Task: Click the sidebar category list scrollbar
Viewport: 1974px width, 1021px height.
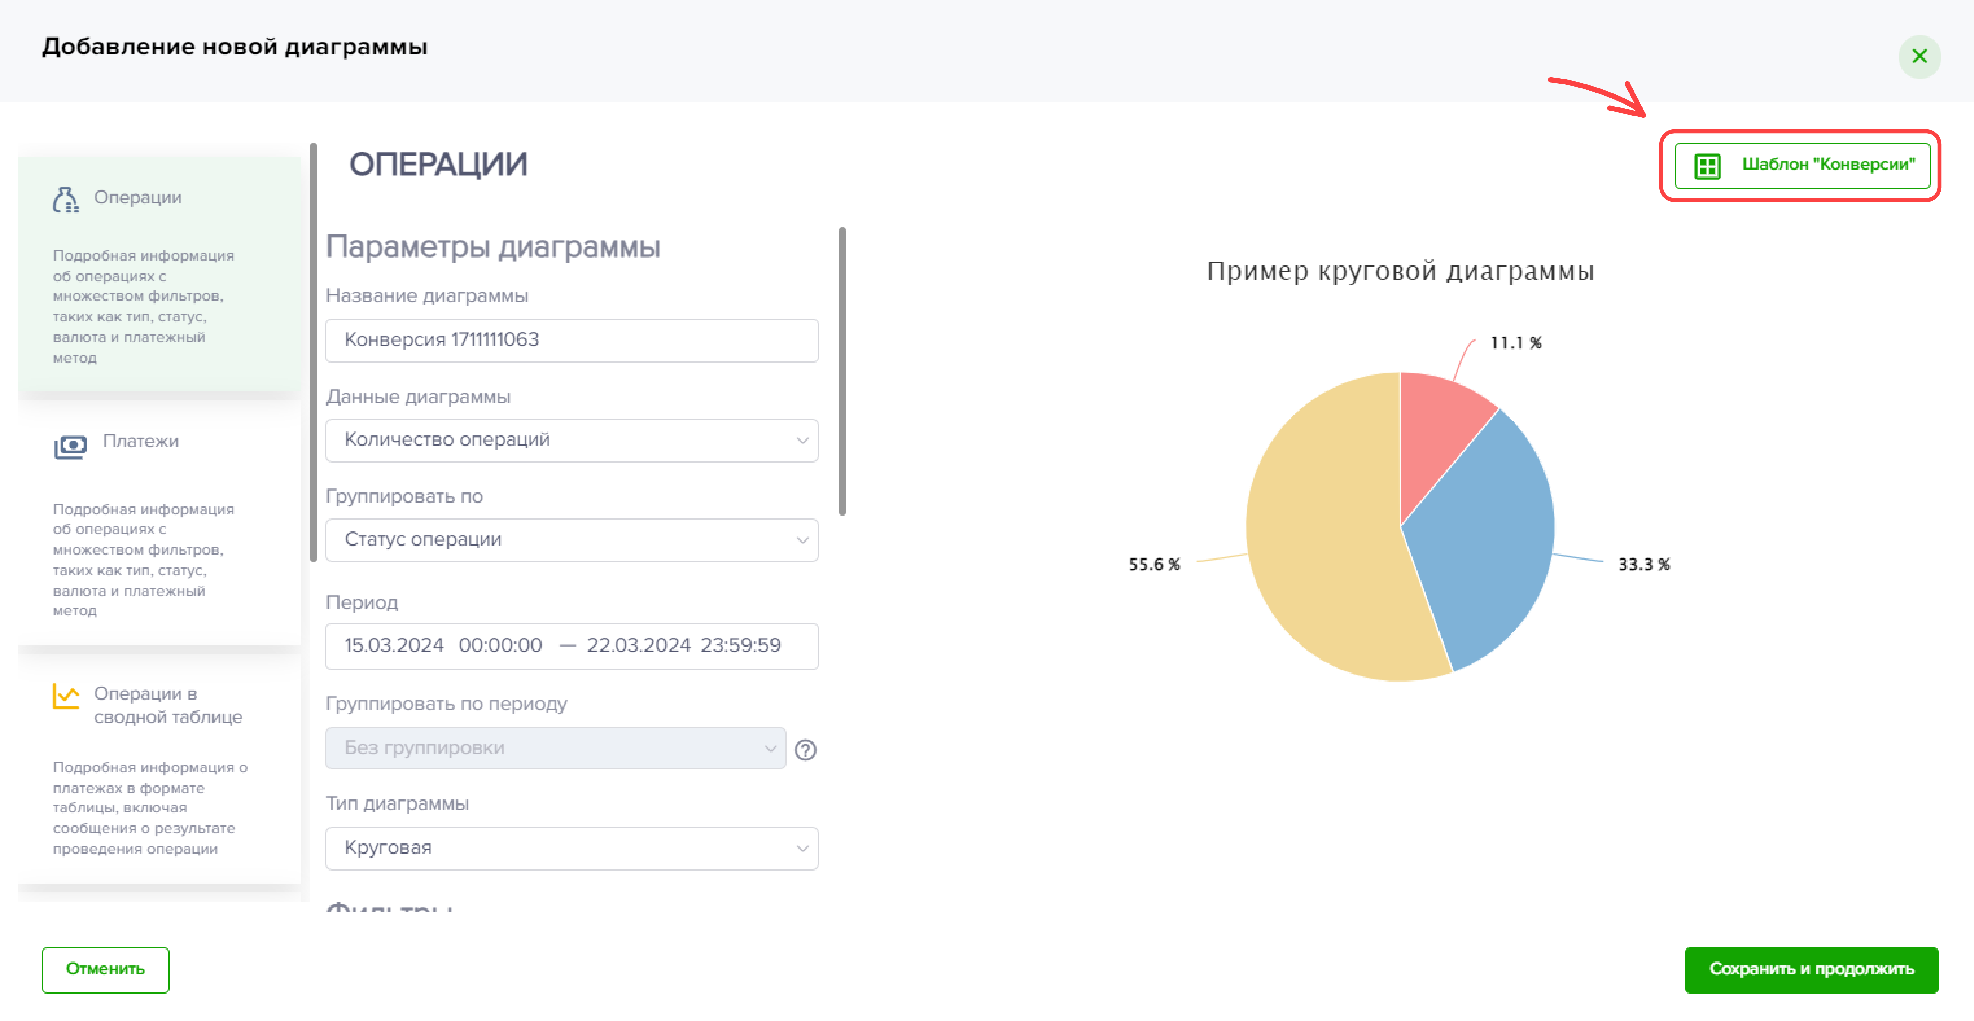Action: click(x=313, y=352)
